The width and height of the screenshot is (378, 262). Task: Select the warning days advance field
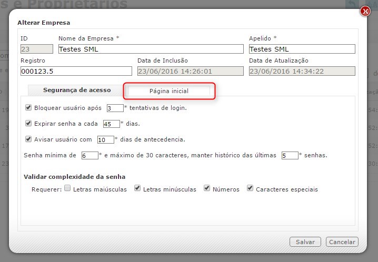pos(105,140)
